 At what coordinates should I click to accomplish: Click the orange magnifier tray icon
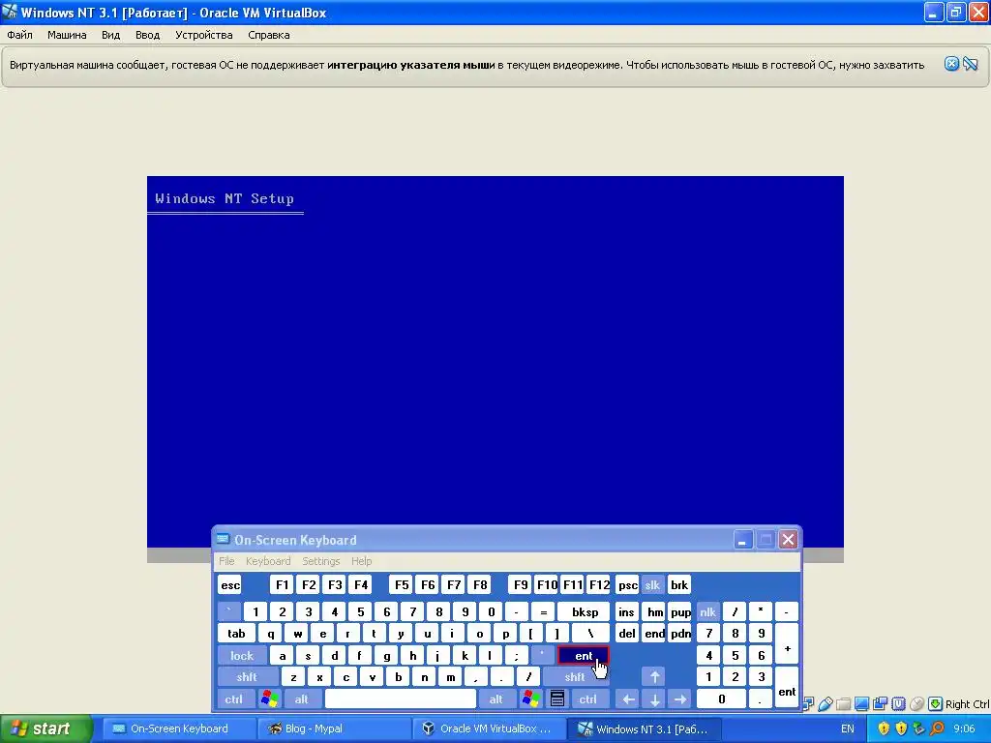(x=937, y=728)
